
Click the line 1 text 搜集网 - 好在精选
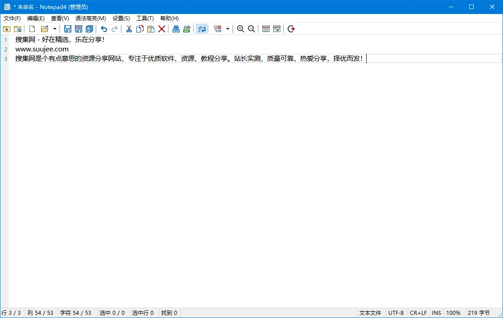coord(42,40)
